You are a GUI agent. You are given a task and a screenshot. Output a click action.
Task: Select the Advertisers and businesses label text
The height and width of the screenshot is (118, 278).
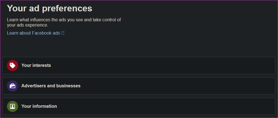51,86
